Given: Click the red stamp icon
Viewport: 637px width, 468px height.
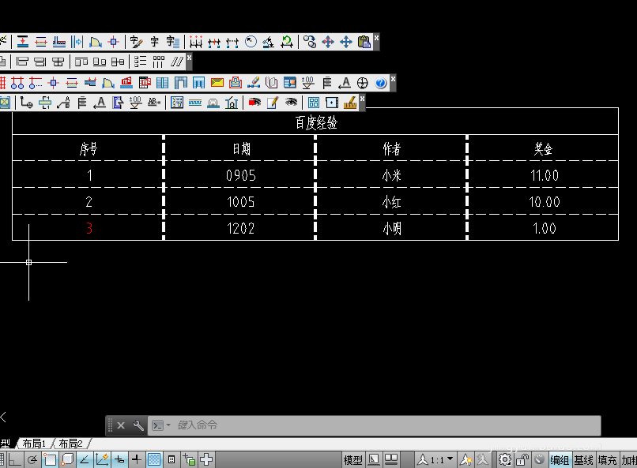Looking at the screenshot, I should [x=236, y=83].
